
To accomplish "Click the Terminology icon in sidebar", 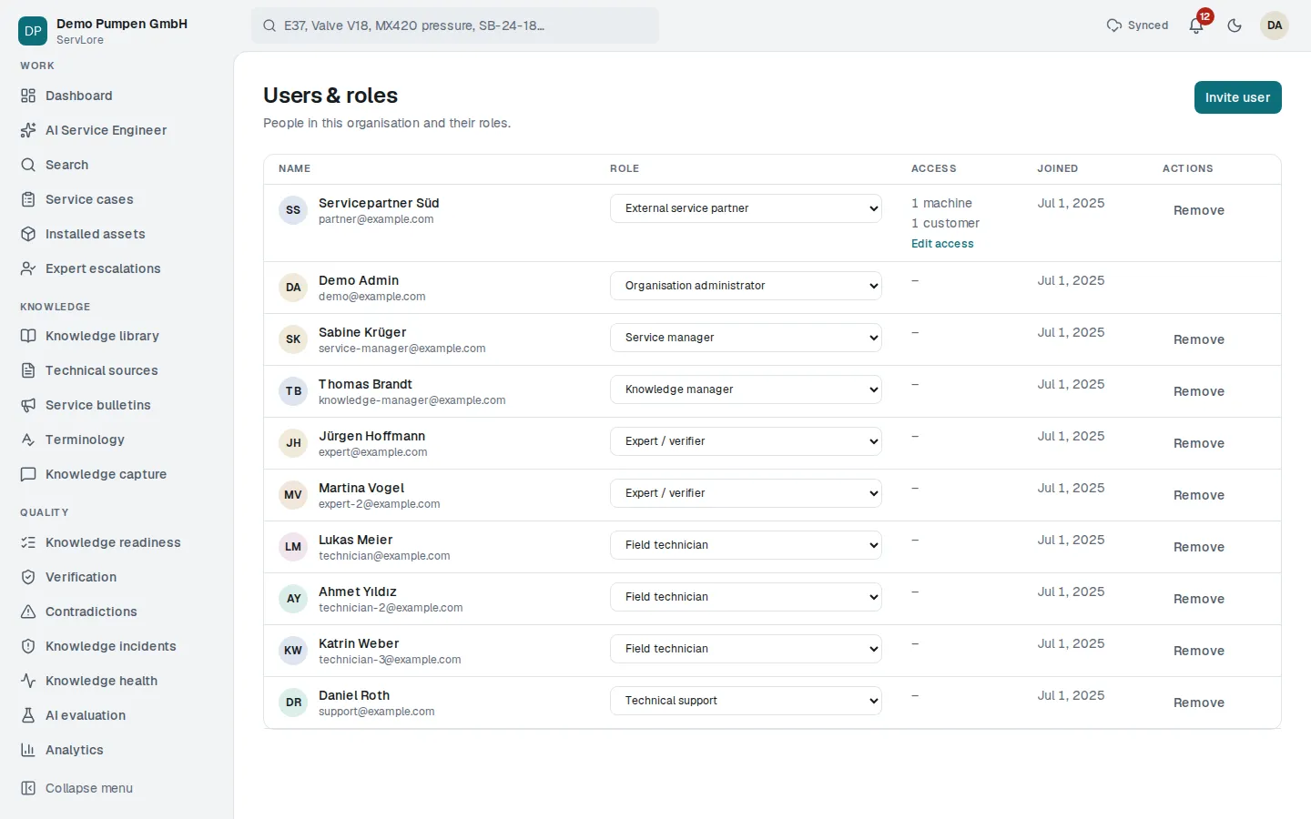I will [28, 440].
